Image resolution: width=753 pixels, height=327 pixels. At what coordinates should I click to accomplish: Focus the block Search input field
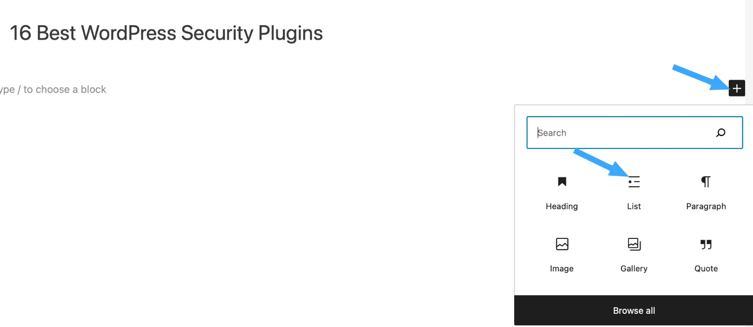635,133
